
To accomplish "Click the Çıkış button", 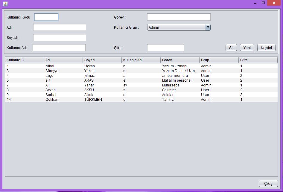I will 268,184.
